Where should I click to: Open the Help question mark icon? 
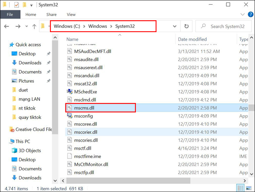[250, 14]
